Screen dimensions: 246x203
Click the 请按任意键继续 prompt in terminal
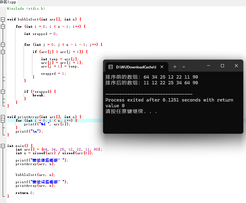pos(131,111)
